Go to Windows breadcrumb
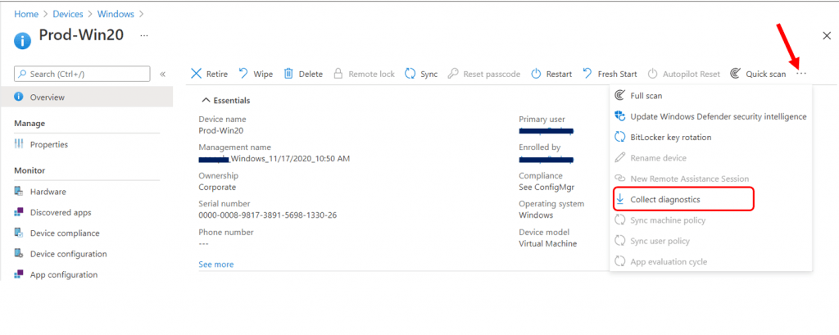Screen dimensions: 839x335 pyautogui.click(x=116, y=14)
